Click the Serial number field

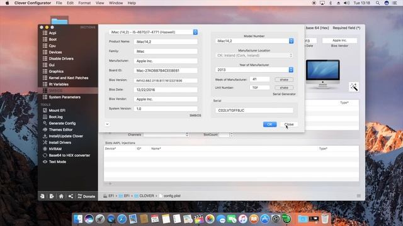point(254,110)
